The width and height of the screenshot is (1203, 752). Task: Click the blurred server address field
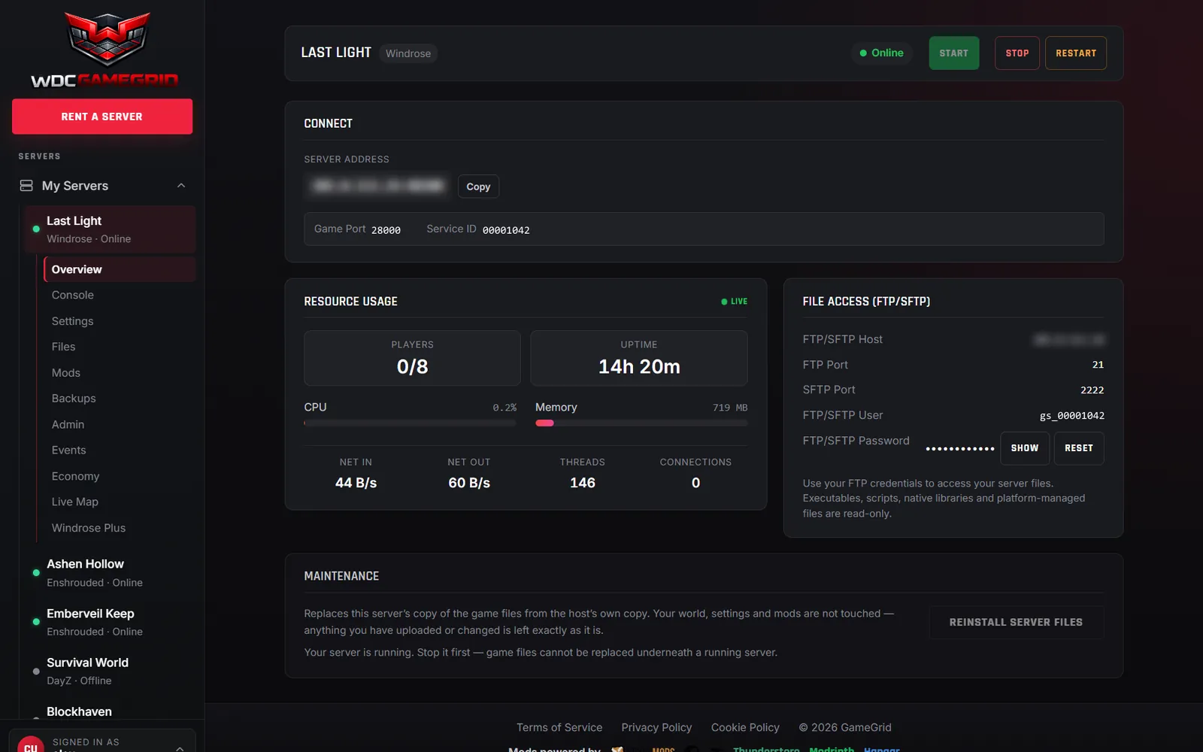tap(378, 186)
